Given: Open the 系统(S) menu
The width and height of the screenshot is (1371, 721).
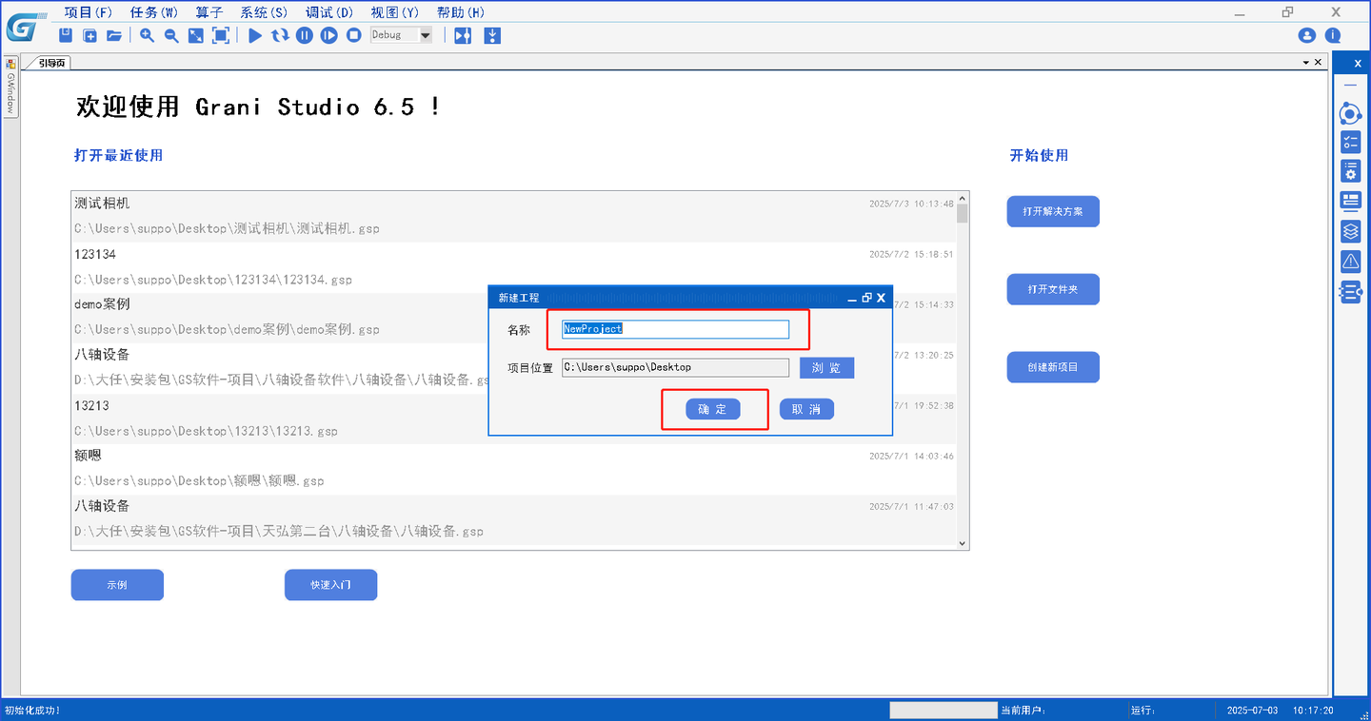Looking at the screenshot, I should [264, 12].
